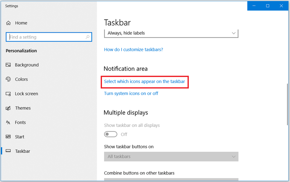
Task: Click the Lock screen icon
Action: 8,94
